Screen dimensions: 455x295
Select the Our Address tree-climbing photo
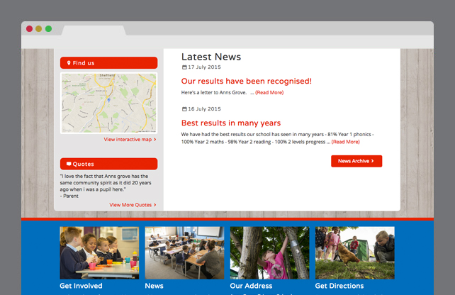click(269, 252)
